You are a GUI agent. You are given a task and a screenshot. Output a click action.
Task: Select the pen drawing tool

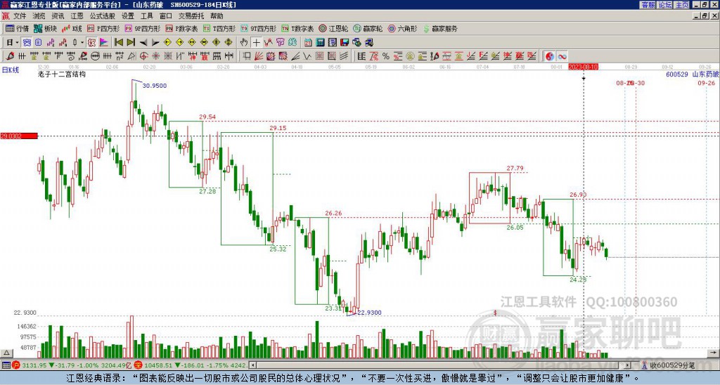tap(9, 56)
